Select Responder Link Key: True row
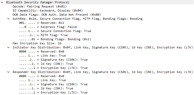This screenshot has width=194, height=95. pyautogui.click(x=43, y=80)
